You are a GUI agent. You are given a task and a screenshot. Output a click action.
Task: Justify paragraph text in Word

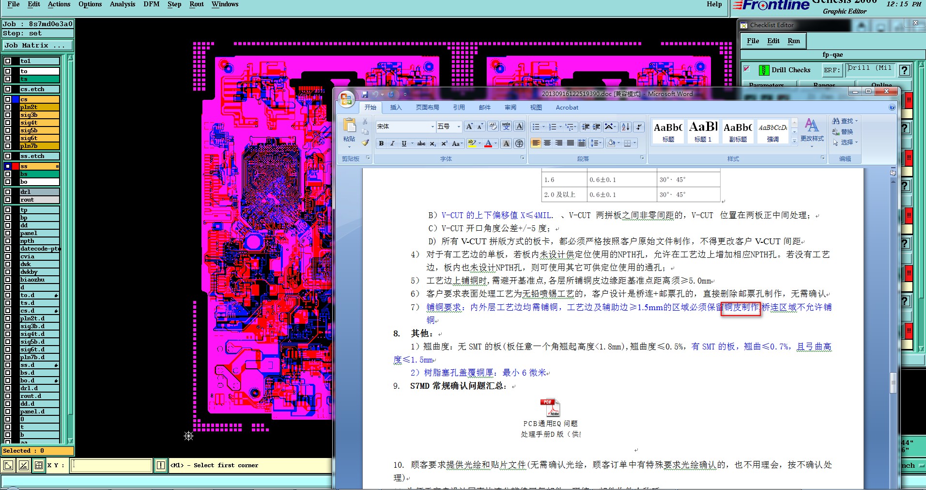571,143
